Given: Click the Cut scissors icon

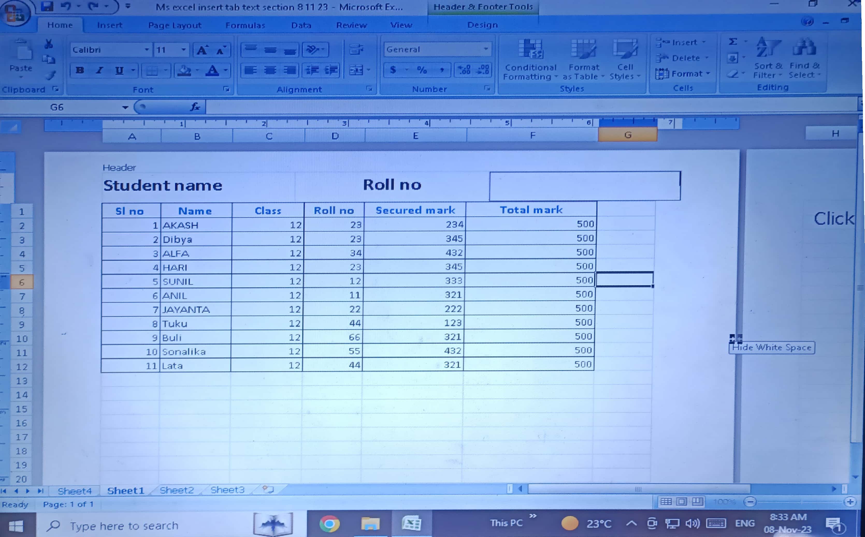Looking at the screenshot, I should [49, 44].
